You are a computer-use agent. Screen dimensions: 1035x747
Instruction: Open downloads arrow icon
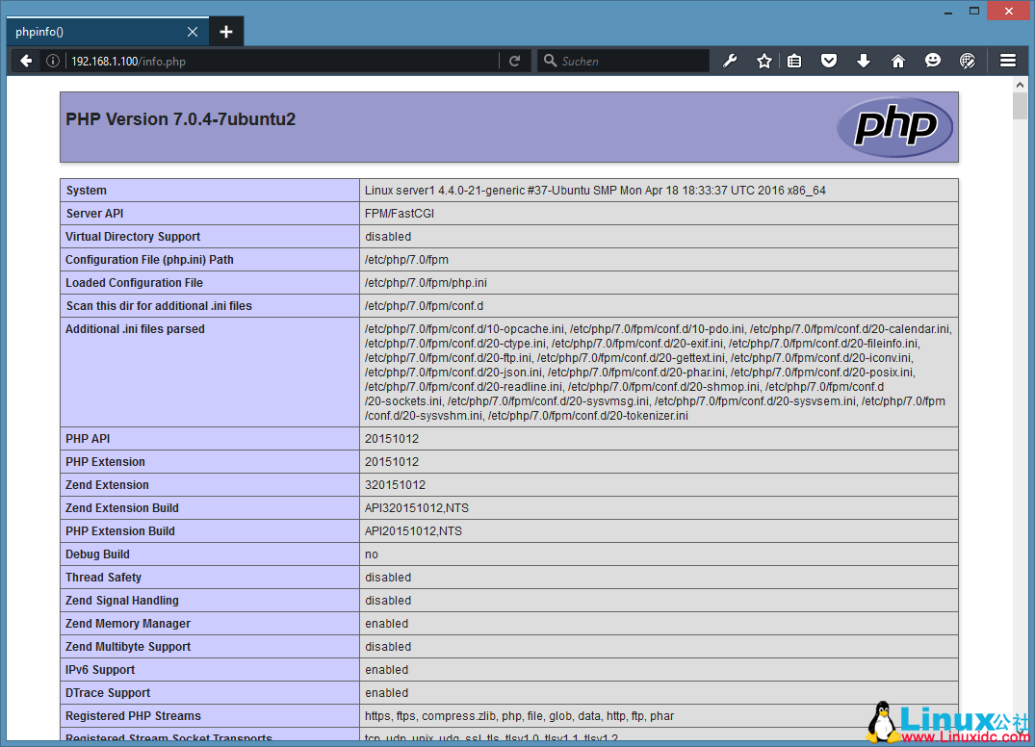[864, 61]
